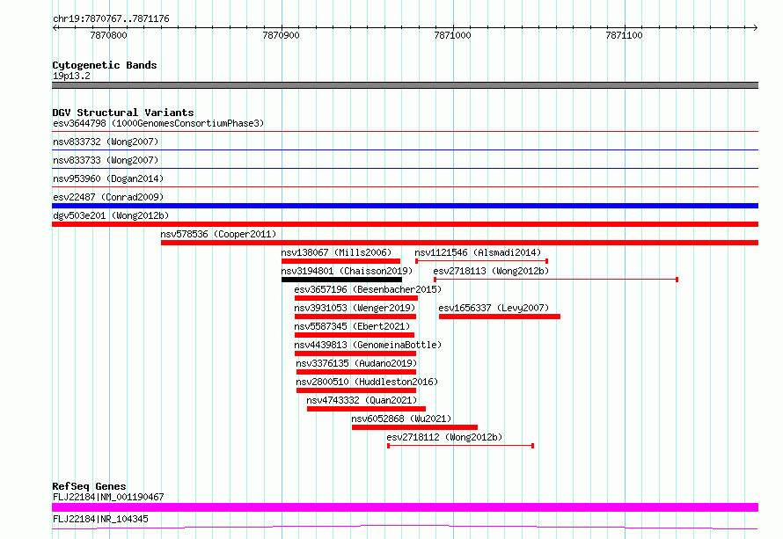Click the nsv138067 (Mills2006) variant bar

pos(340,261)
